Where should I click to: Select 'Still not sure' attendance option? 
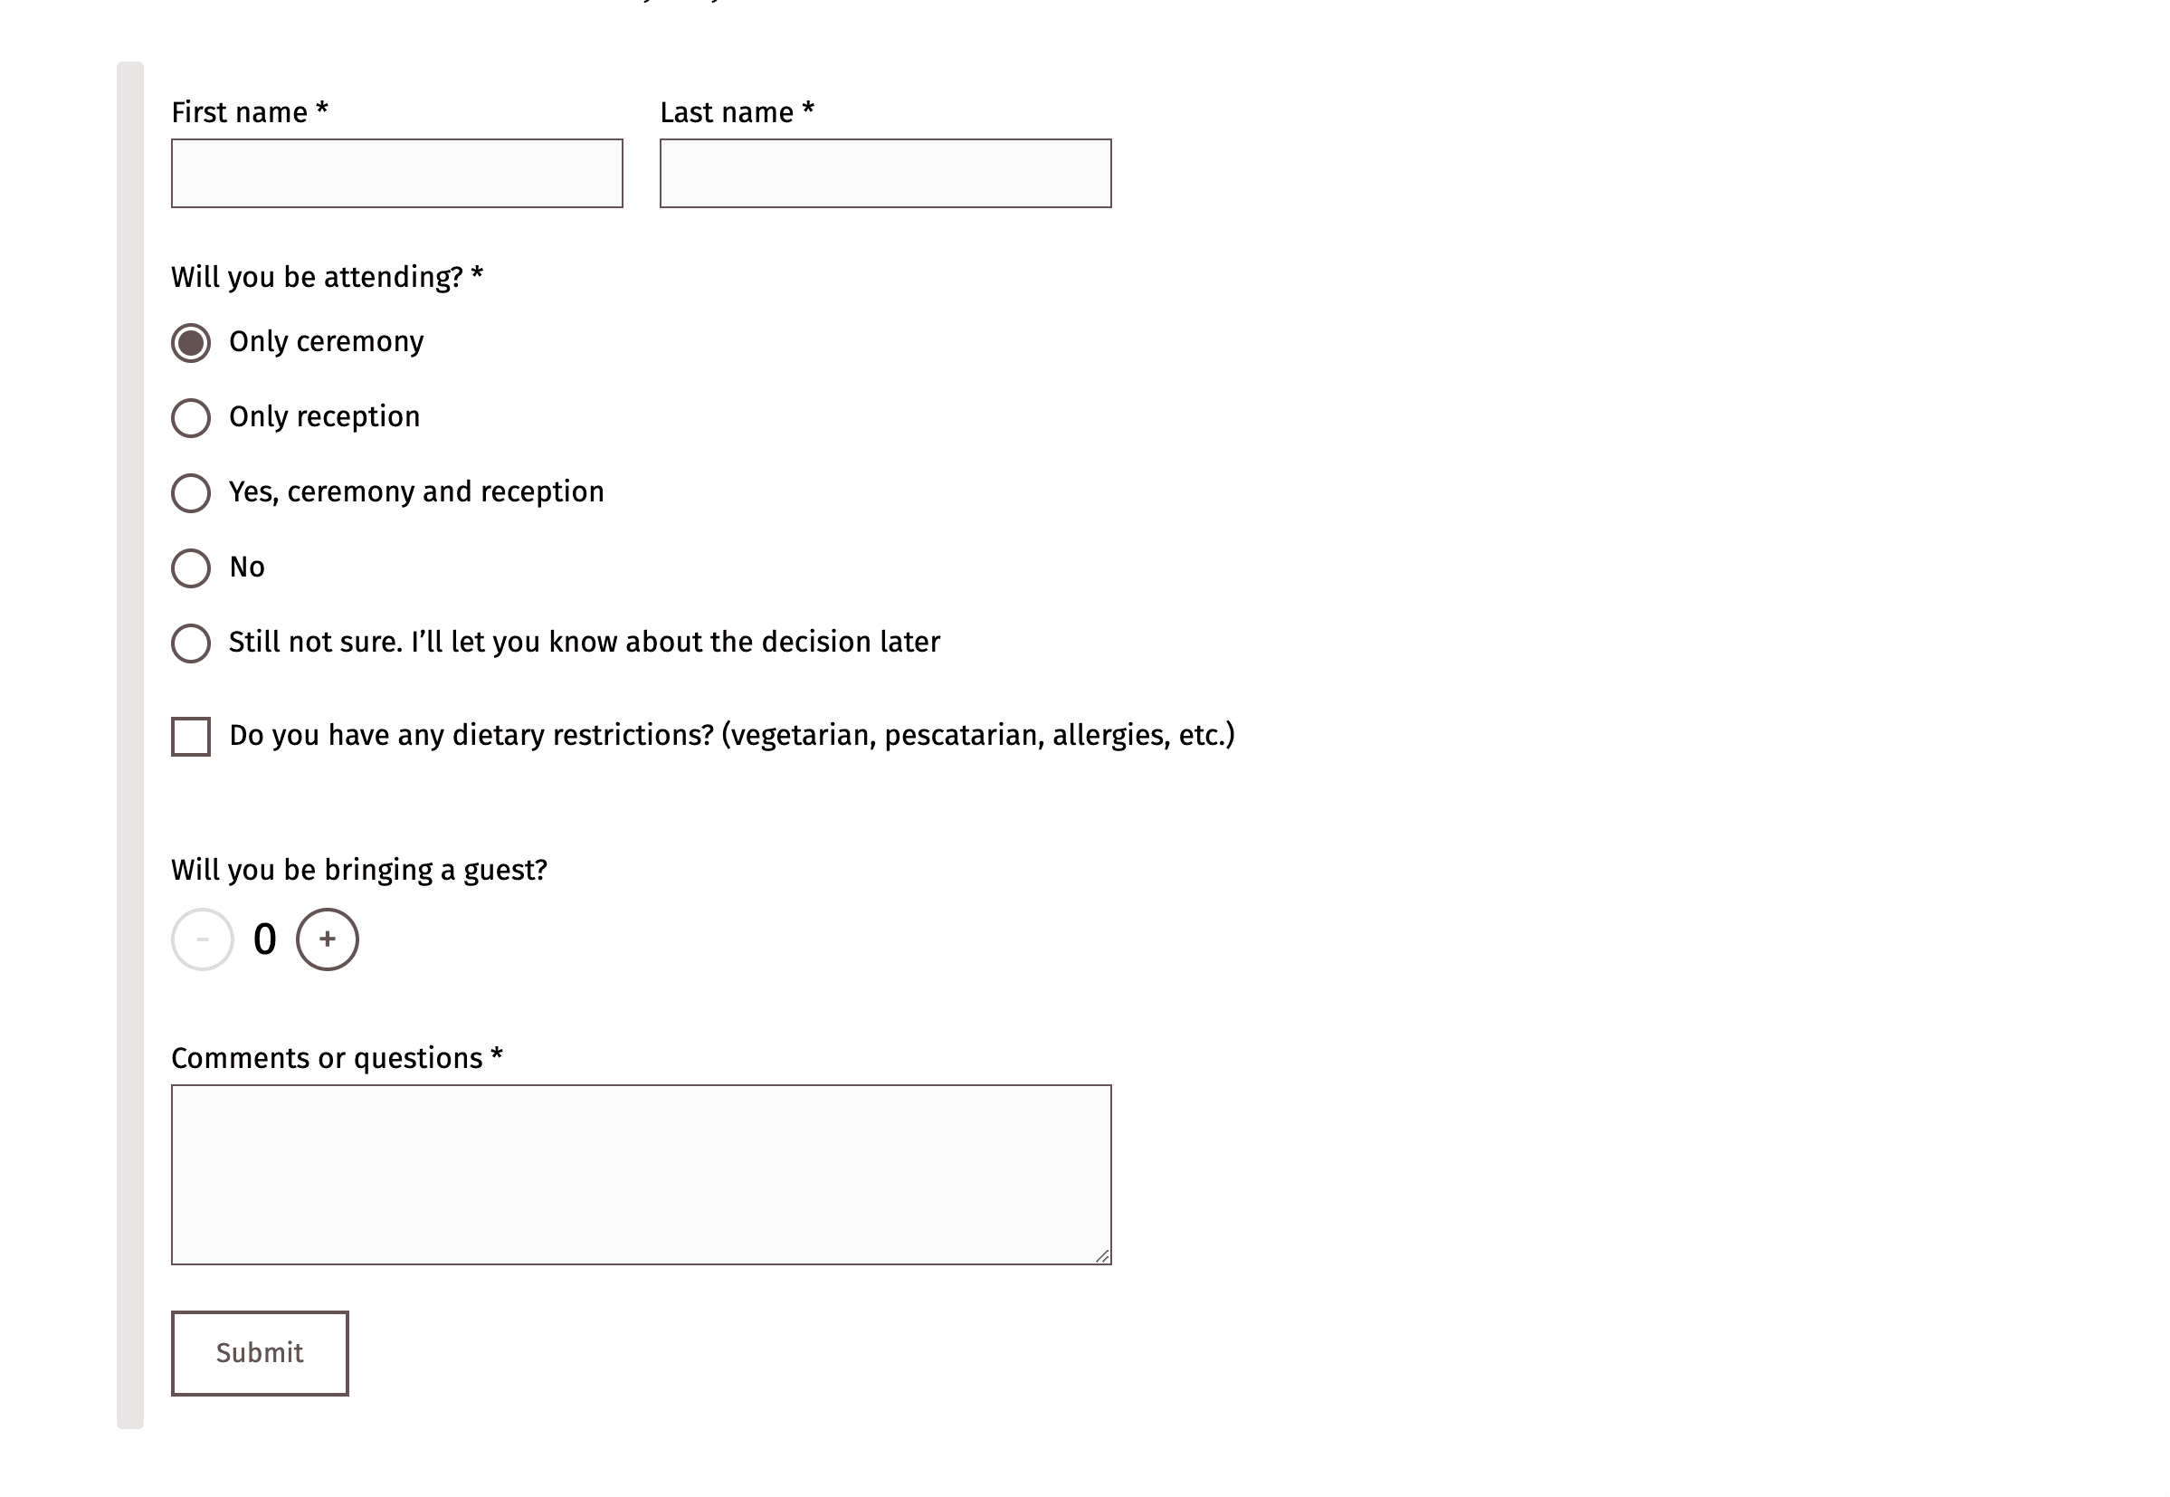191,642
